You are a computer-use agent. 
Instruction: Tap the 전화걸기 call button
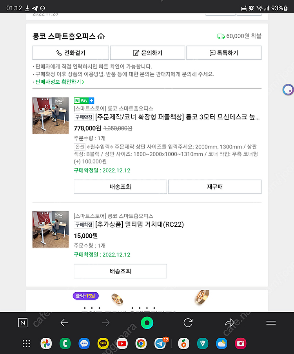coord(71,53)
